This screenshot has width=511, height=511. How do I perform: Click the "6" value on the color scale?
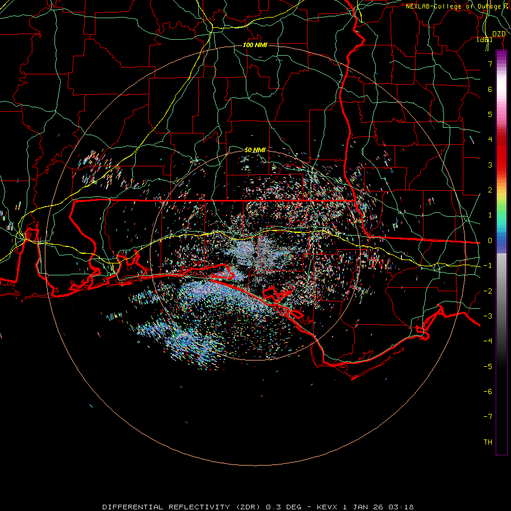[490, 89]
